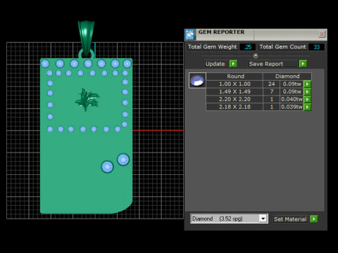Click the Round column header
The image size is (338, 253).
tap(235, 77)
